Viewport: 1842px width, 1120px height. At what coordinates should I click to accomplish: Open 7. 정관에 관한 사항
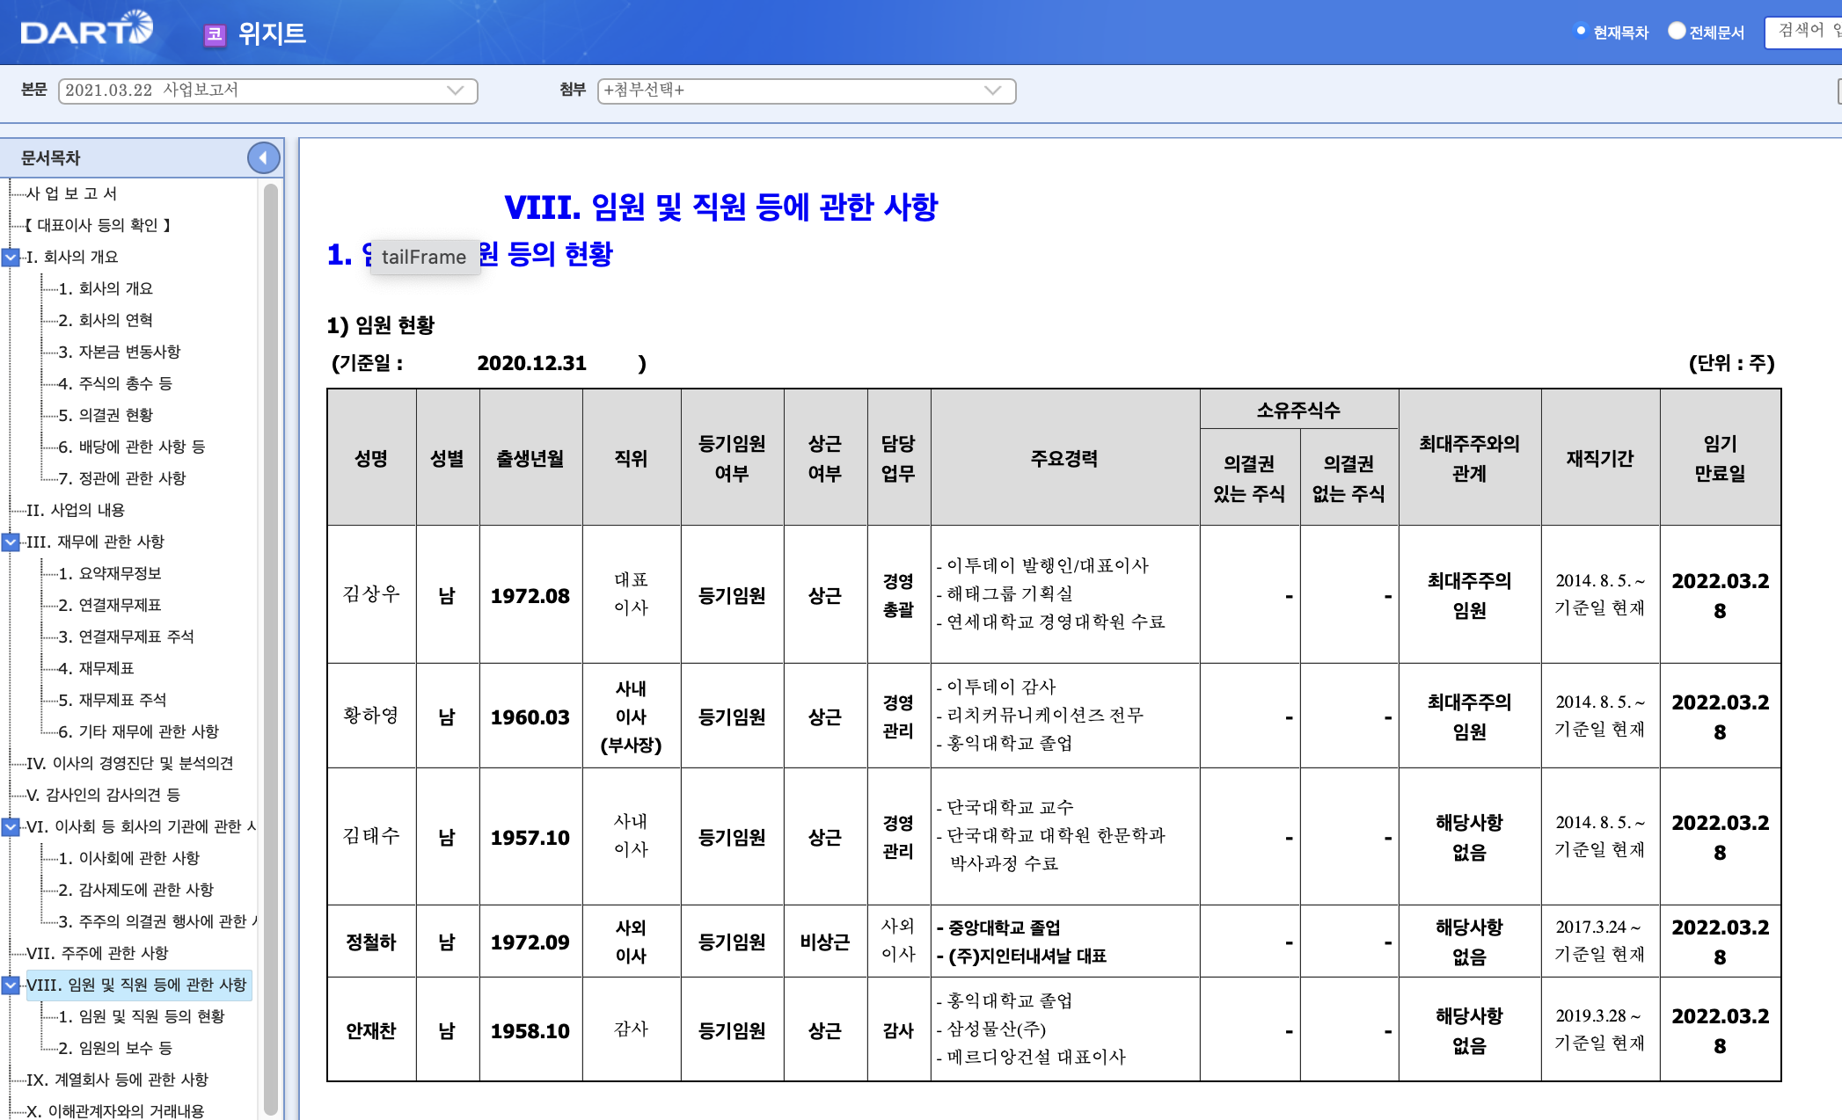122,478
